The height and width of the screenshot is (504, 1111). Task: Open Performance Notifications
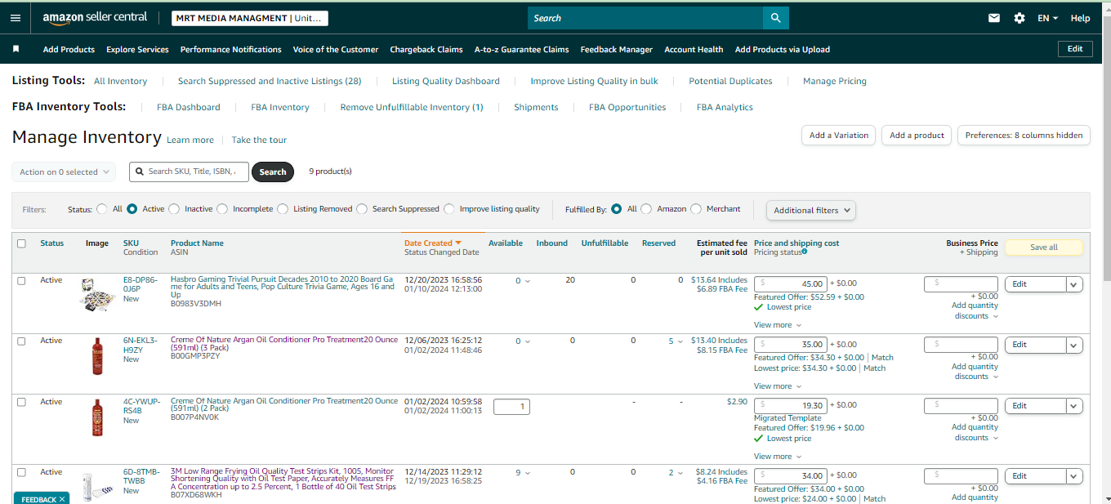231,49
